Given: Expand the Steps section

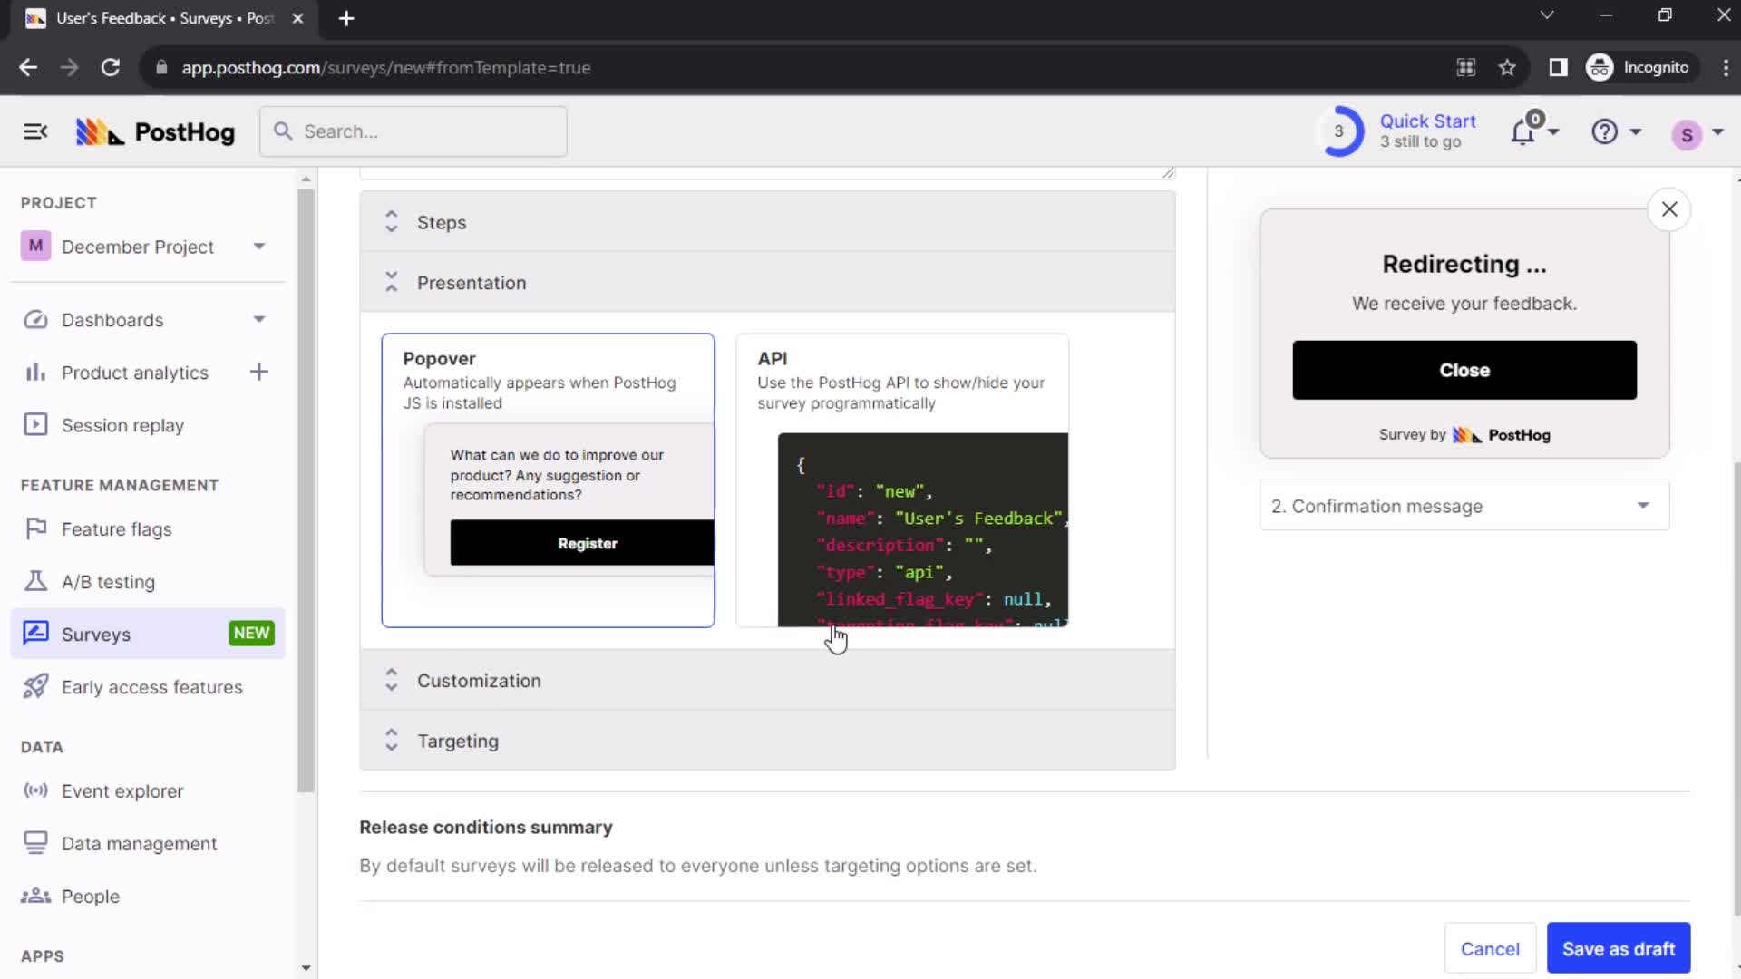Looking at the screenshot, I should [x=443, y=222].
